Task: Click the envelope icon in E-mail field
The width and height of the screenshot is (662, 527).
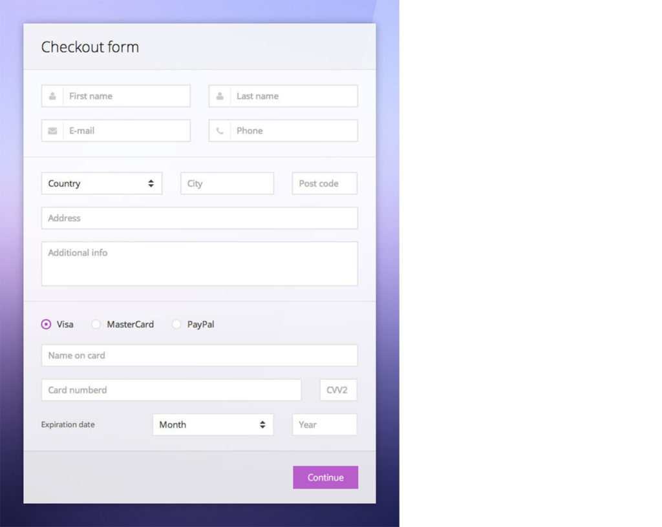Action: pyautogui.click(x=52, y=130)
